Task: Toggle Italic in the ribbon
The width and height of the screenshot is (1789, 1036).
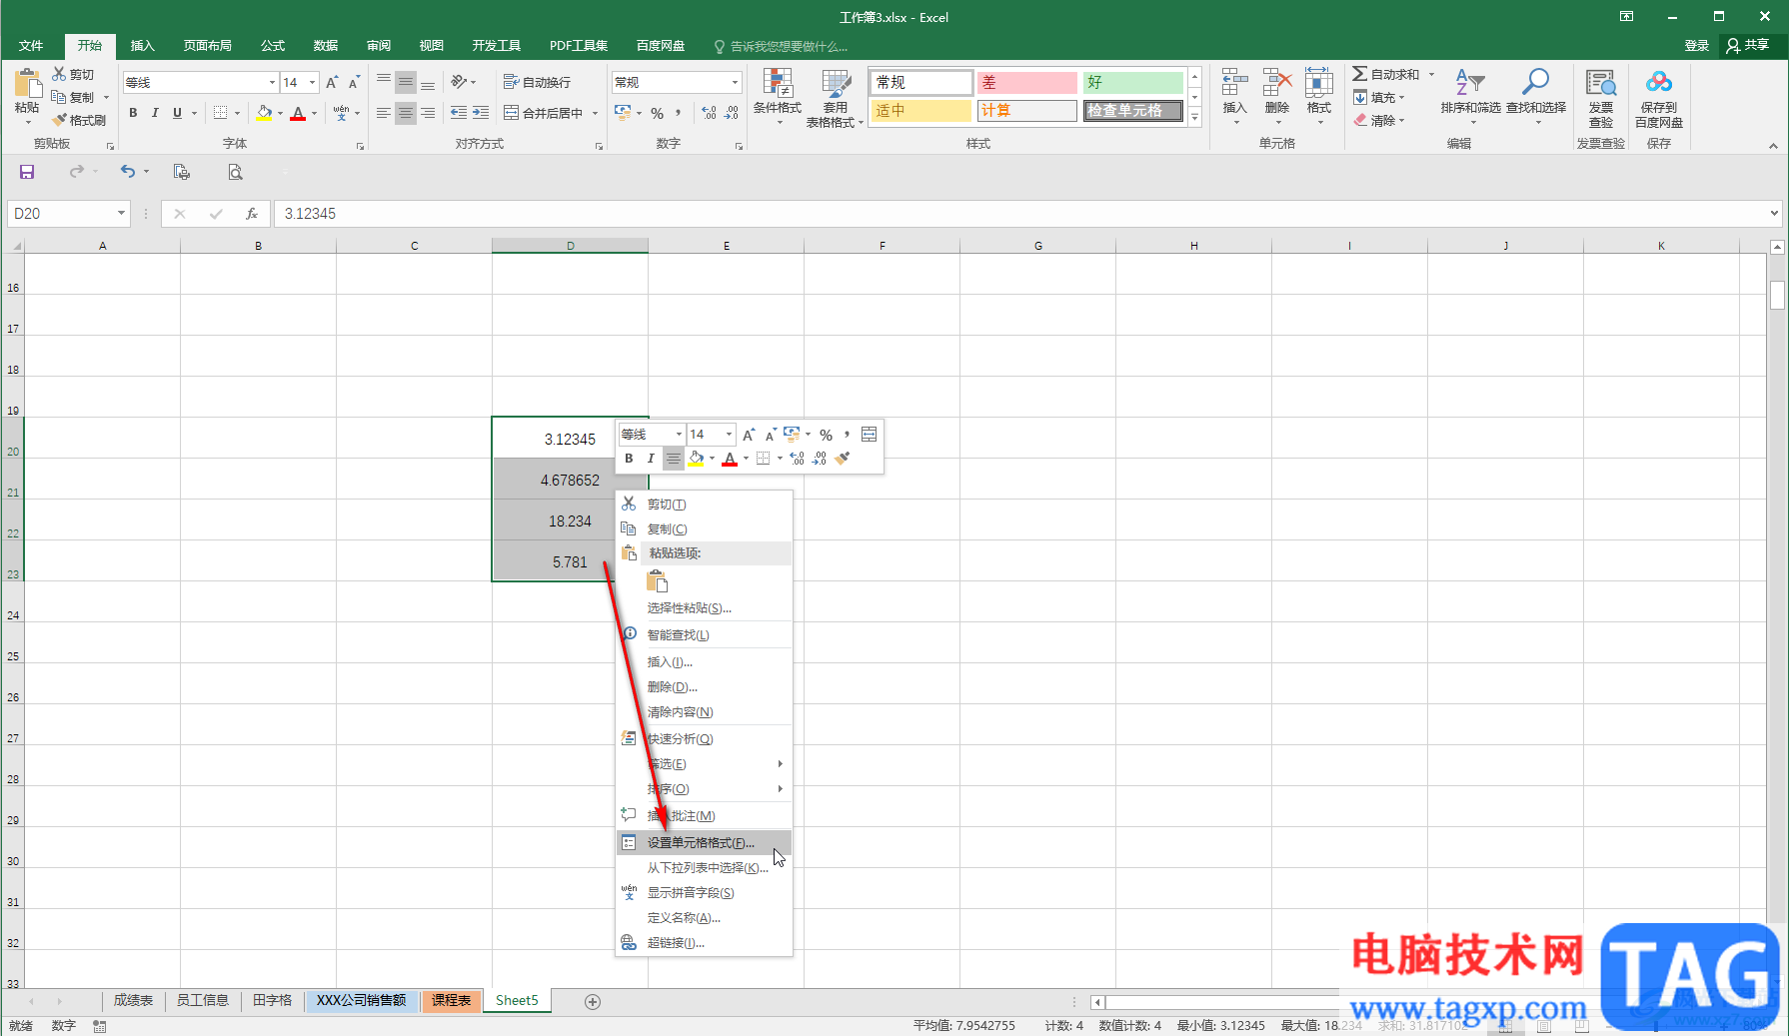Action: [155, 113]
